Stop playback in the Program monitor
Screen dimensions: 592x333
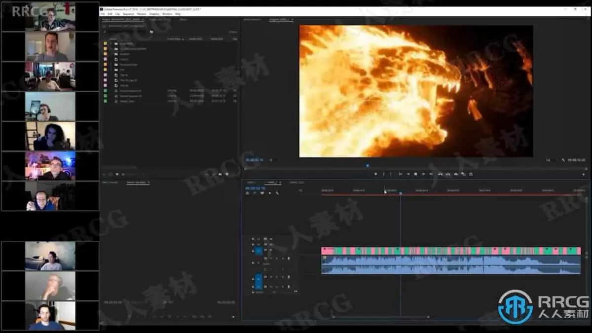coord(416,174)
